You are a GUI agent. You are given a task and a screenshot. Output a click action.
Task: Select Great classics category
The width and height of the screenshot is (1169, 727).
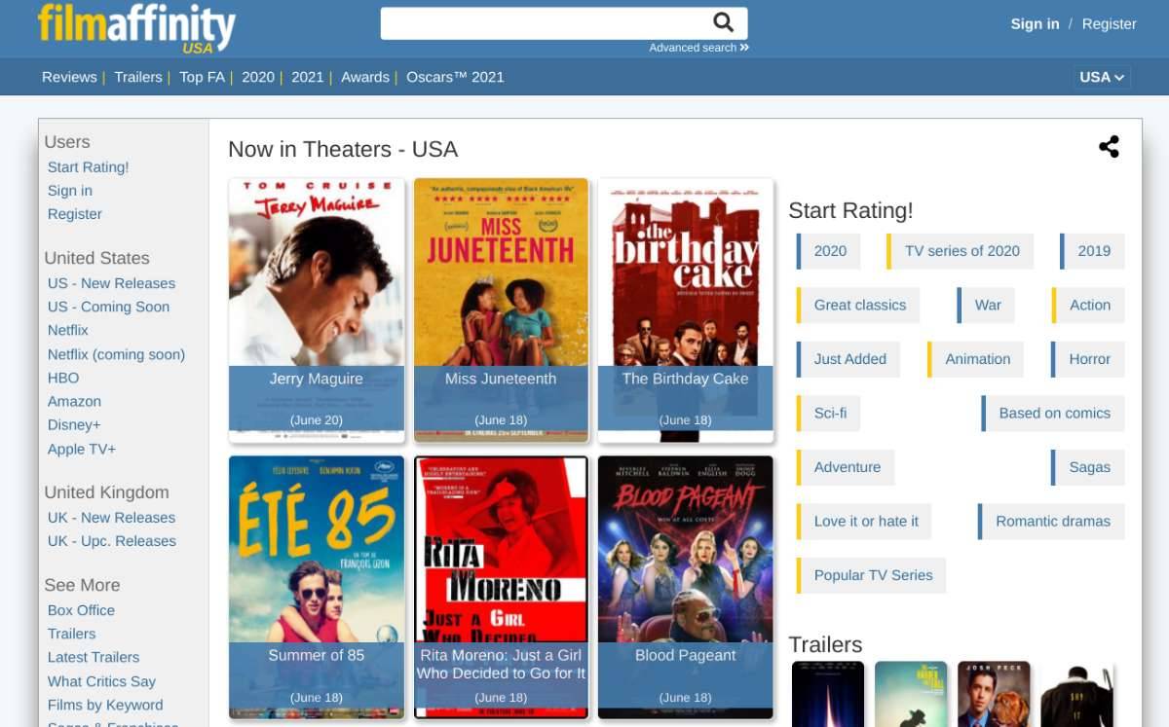pos(859,305)
